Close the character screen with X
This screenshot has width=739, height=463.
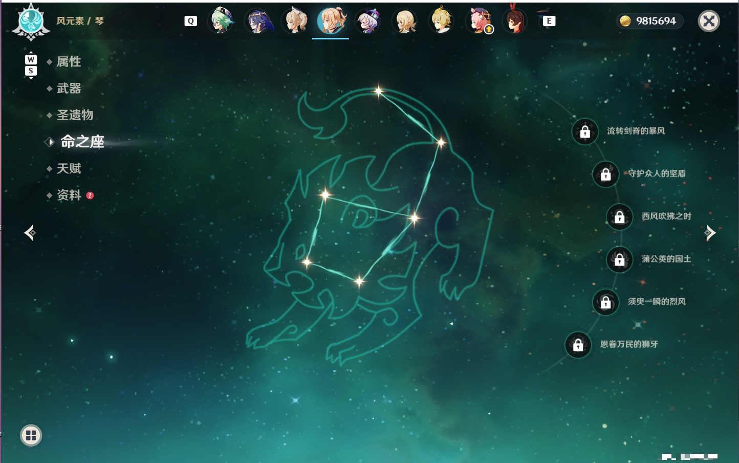coord(709,21)
